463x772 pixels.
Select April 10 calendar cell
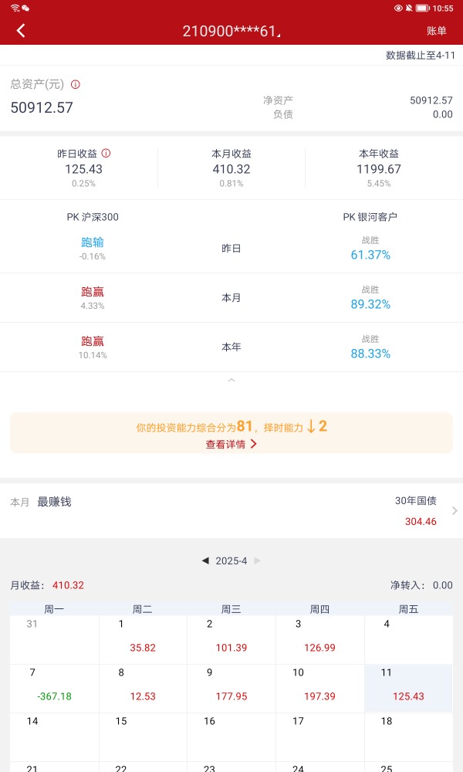pos(319,688)
